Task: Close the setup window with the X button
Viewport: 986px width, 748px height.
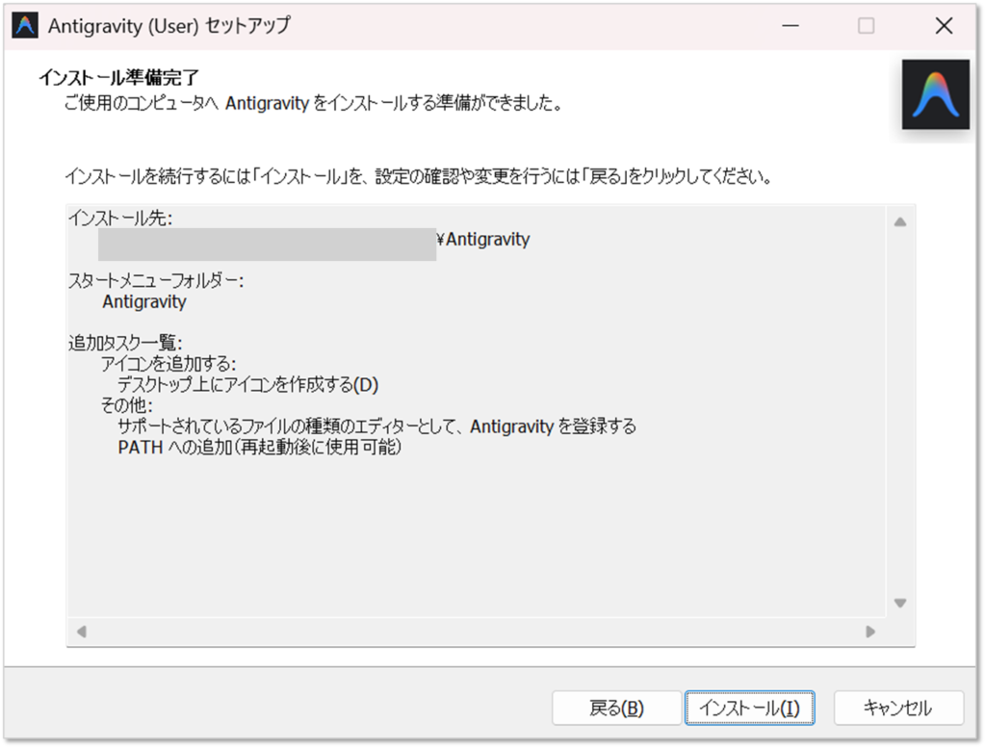Action: click(x=944, y=26)
